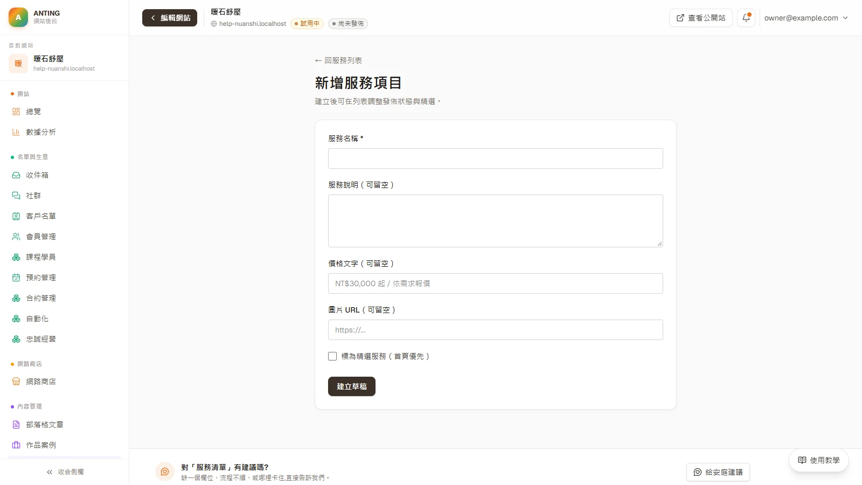Click the ANTING logo icon
The height and width of the screenshot is (485, 862).
pos(18,17)
